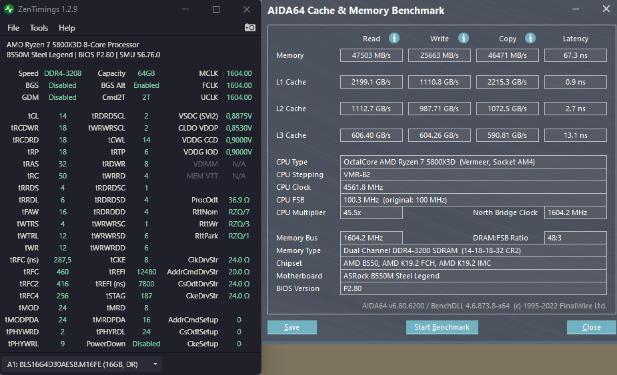Image resolution: width=617 pixels, height=375 pixels.
Task: Click the Save button in AIDA64
Action: click(292, 327)
